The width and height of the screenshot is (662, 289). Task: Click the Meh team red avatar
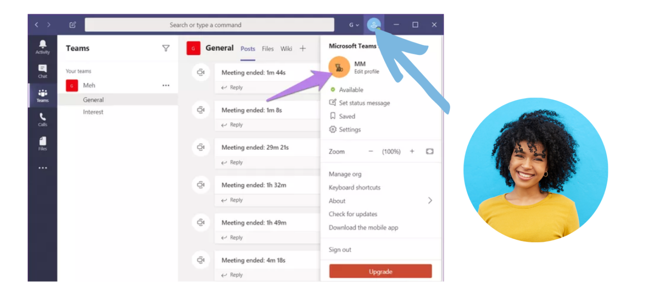coord(72,85)
